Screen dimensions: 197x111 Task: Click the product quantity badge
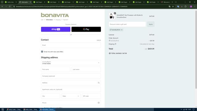(x=115, y=13)
